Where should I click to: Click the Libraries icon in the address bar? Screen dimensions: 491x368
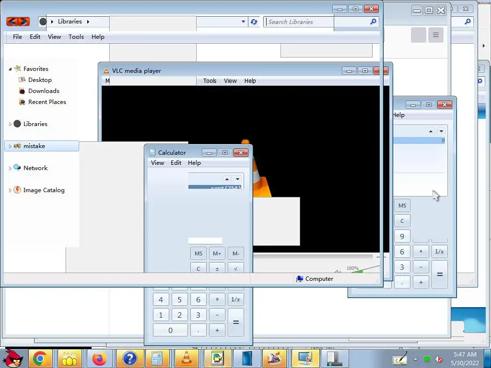point(43,22)
